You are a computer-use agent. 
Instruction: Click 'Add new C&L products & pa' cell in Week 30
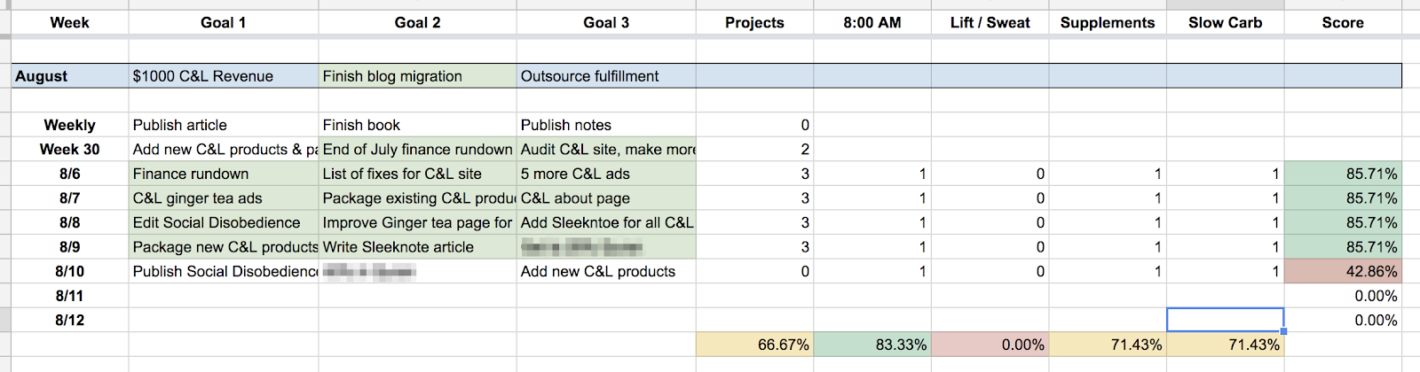(224, 150)
